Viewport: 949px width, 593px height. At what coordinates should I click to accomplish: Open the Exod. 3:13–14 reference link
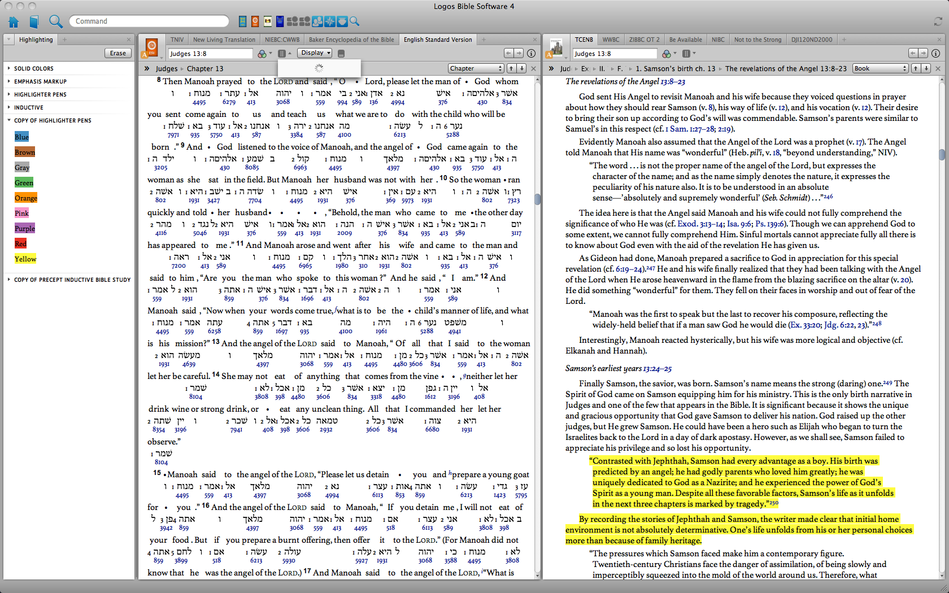(x=700, y=224)
